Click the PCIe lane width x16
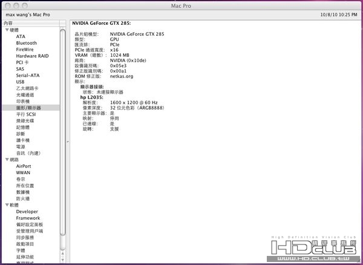Image resolution: width=363 pixels, height=265 pixels. click(x=114, y=50)
